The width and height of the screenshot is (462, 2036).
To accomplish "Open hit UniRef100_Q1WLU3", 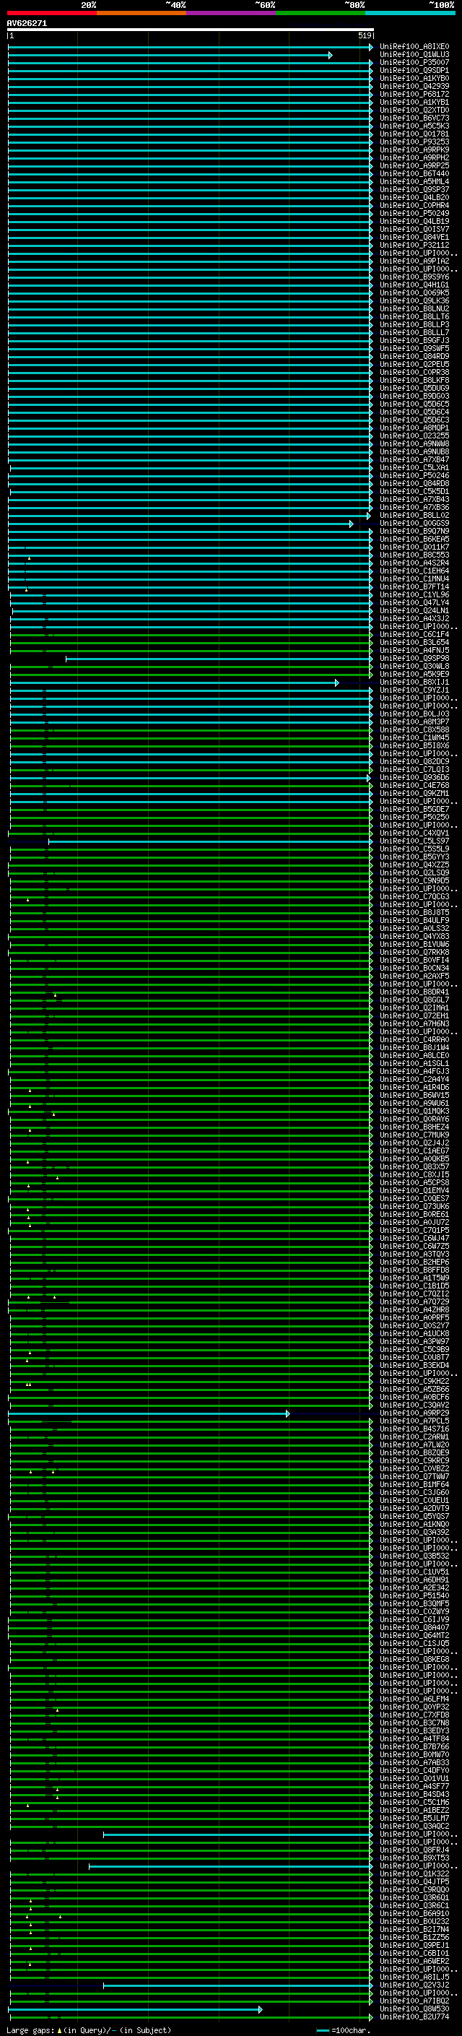I will point(414,55).
